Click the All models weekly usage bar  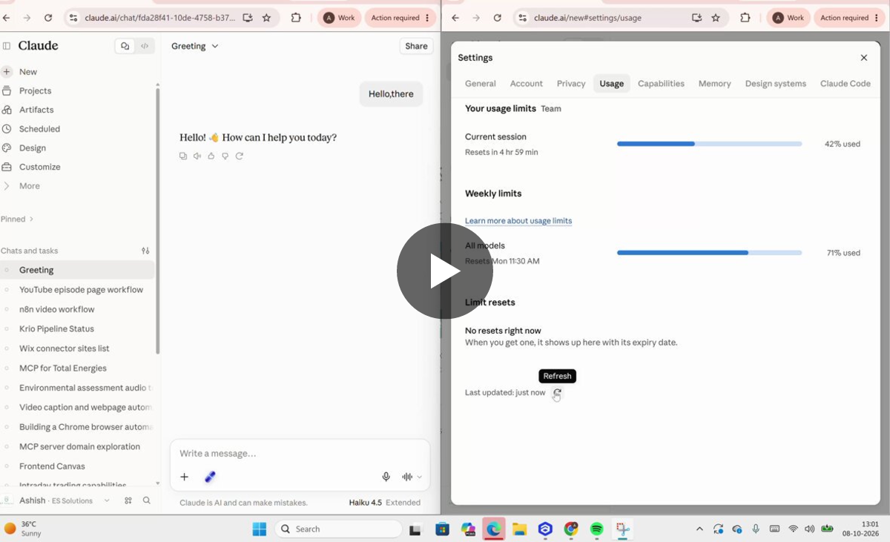710,253
